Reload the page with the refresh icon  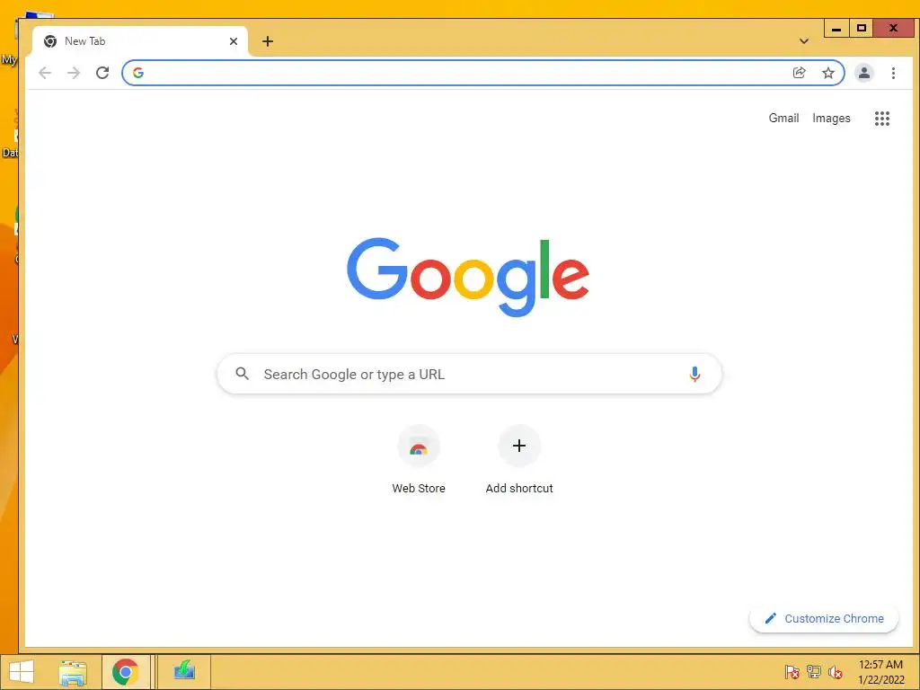point(102,73)
